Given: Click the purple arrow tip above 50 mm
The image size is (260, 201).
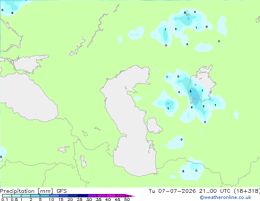Looking at the screenshot, I should pyautogui.click(x=130, y=196).
